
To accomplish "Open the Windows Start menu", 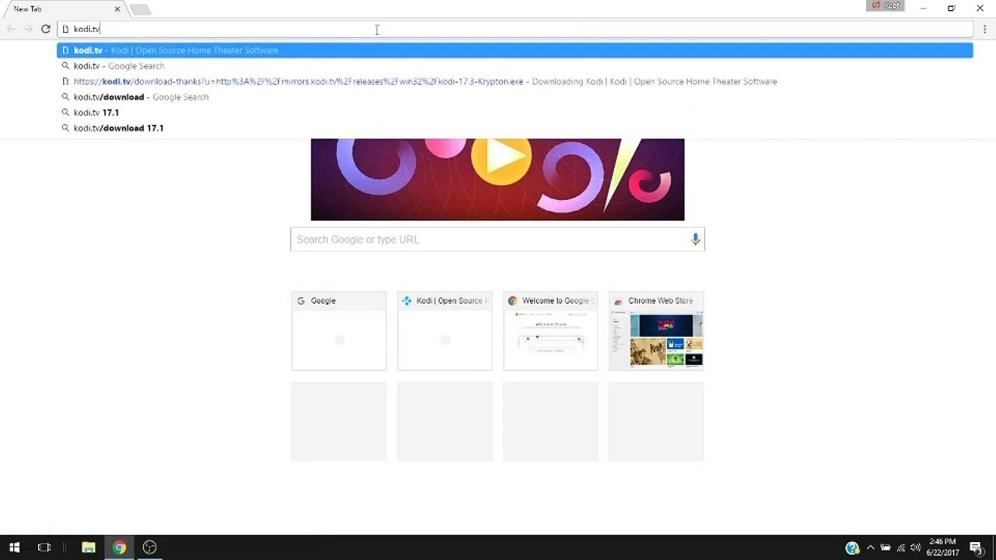I will coord(14,548).
